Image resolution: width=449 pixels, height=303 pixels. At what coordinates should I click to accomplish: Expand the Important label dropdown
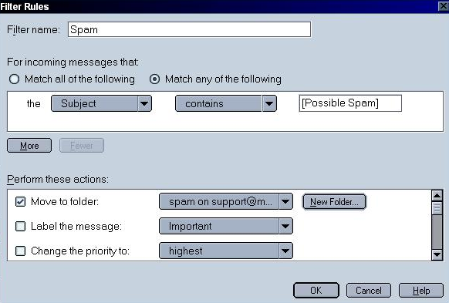click(x=226, y=226)
